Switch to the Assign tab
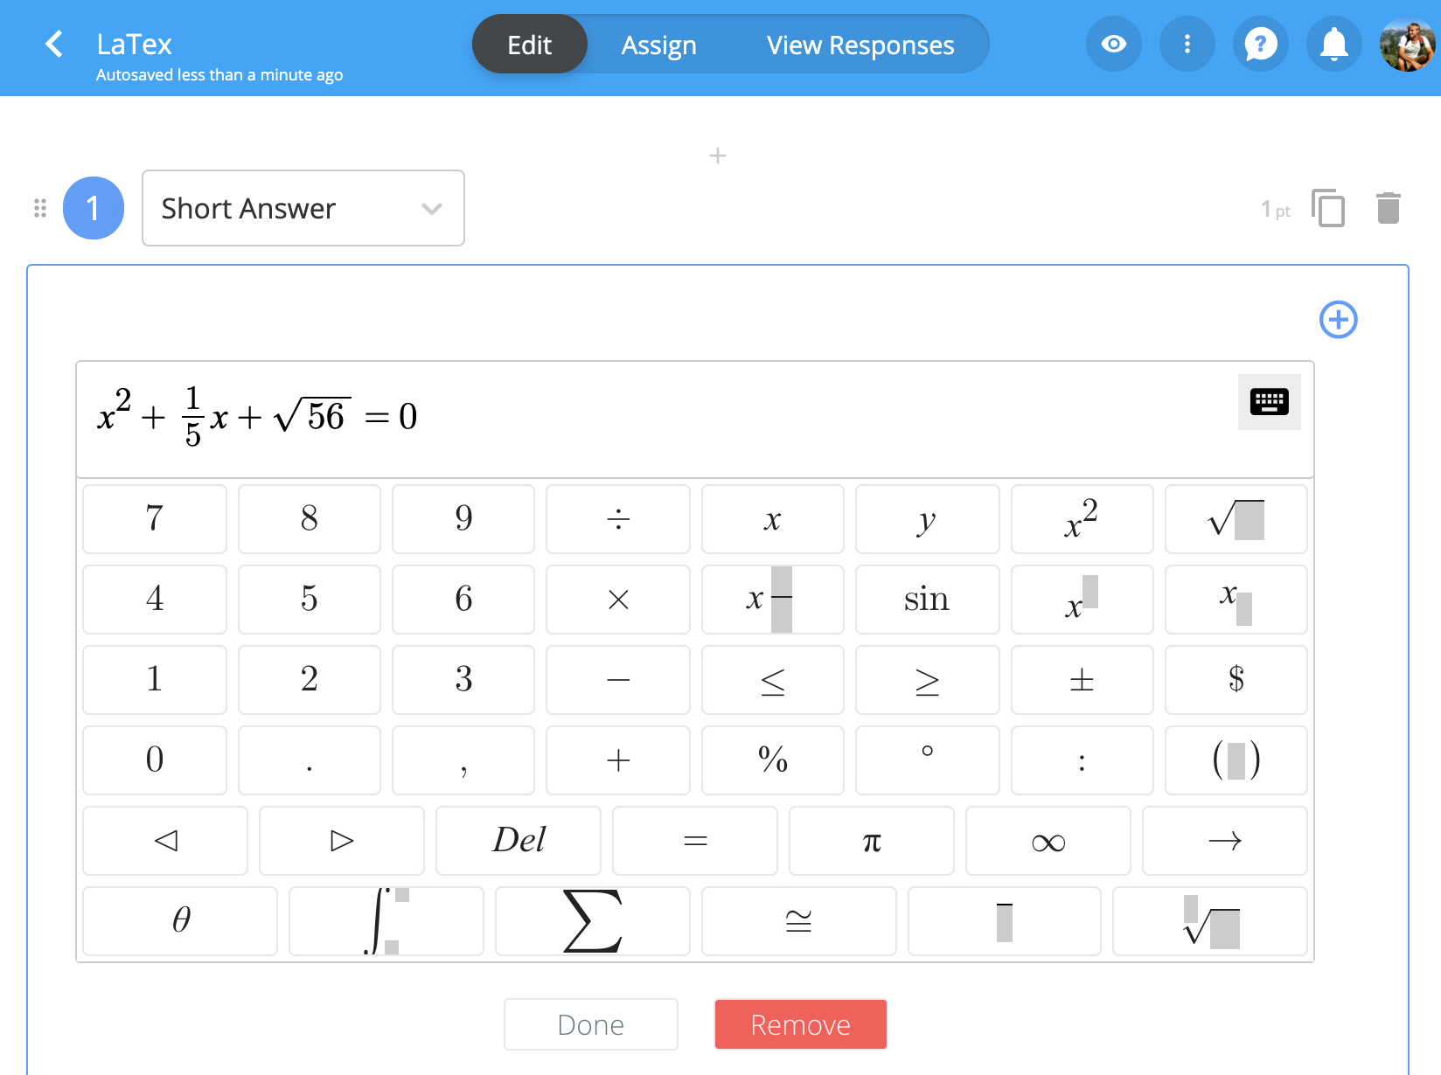This screenshot has width=1441, height=1075. tap(658, 45)
